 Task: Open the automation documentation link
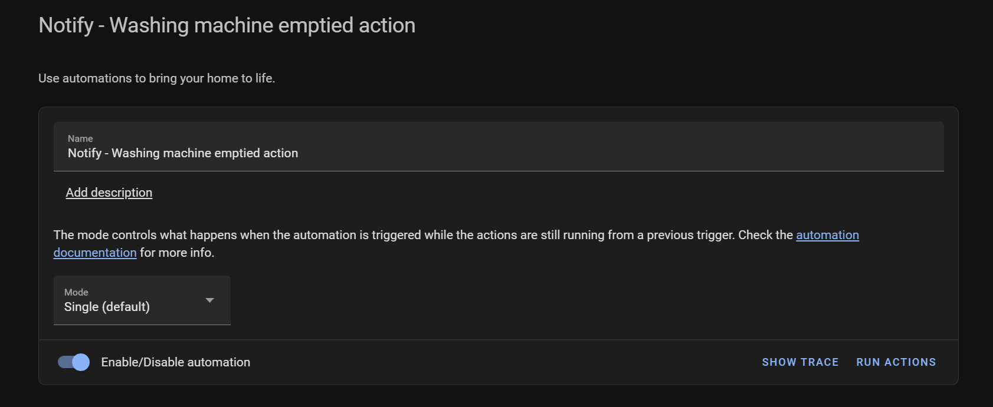pyautogui.click(x=827, y=234)
